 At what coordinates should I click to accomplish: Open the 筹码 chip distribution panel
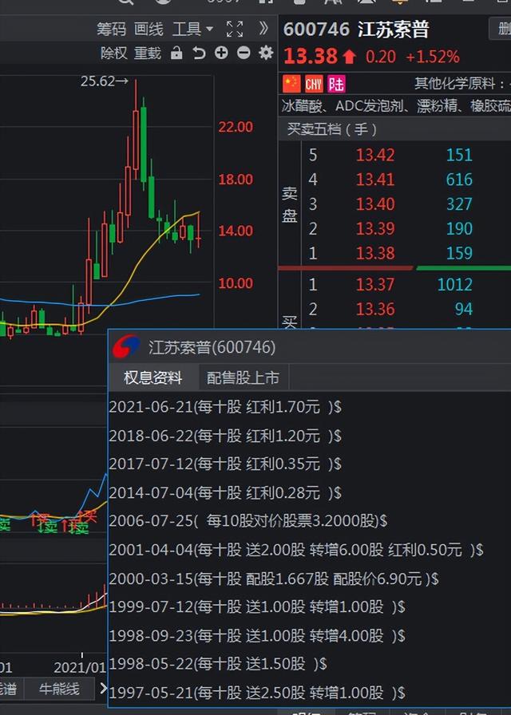pos(111,30)
